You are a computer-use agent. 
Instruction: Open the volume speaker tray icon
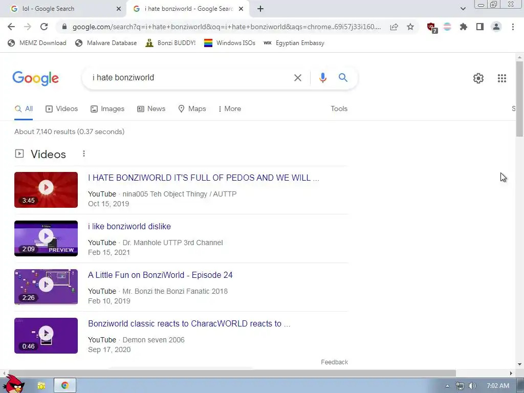coord(472,386)
